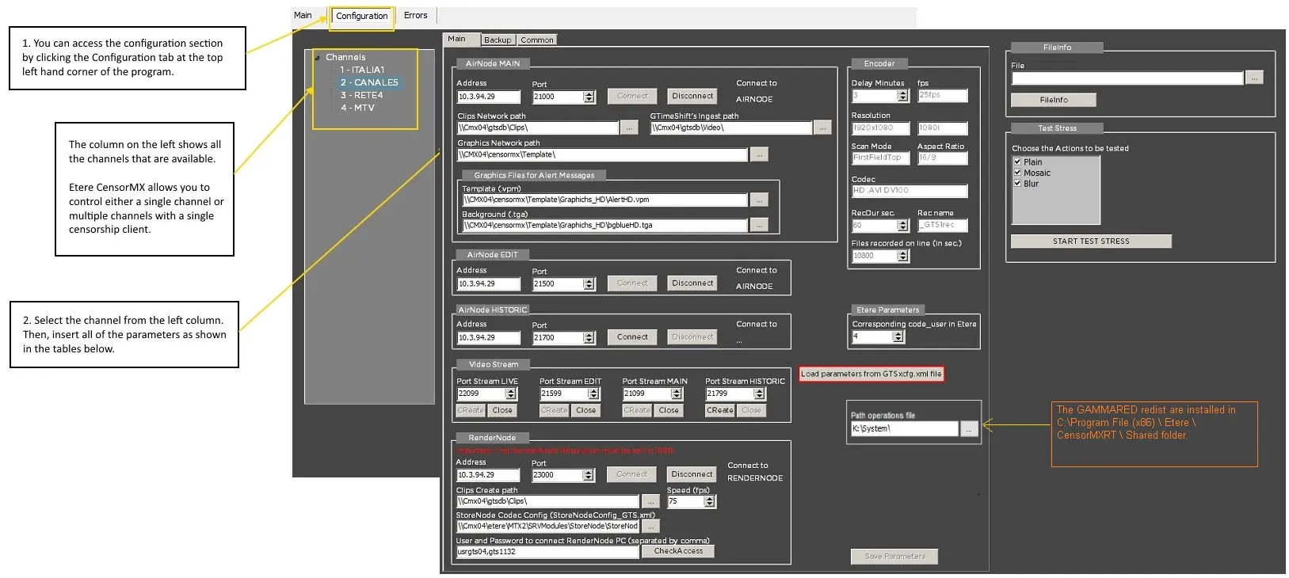Collapse the Channels tree node
Screen dimensions: 1289x578
click(x=318, y=58)
